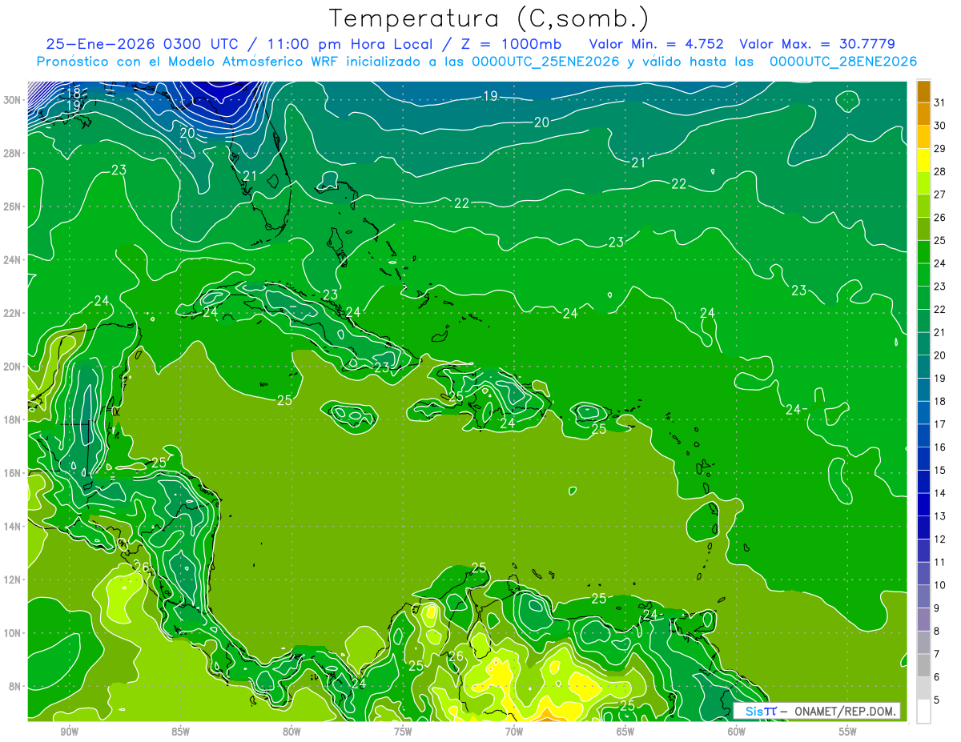961x742 pixels.
Task: Click the ONAMET/REP.DOM. logo box
Action: (x=817, y=711)
